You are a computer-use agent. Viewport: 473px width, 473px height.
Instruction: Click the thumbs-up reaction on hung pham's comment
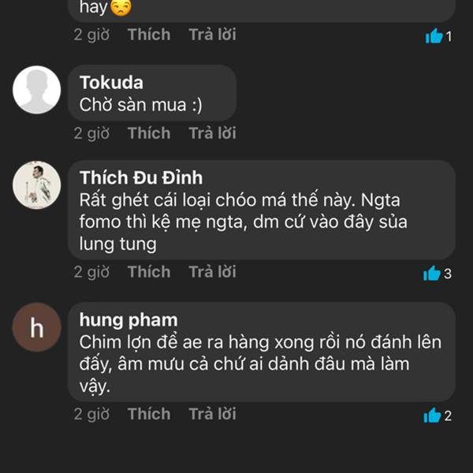click(x=432, y=415)
